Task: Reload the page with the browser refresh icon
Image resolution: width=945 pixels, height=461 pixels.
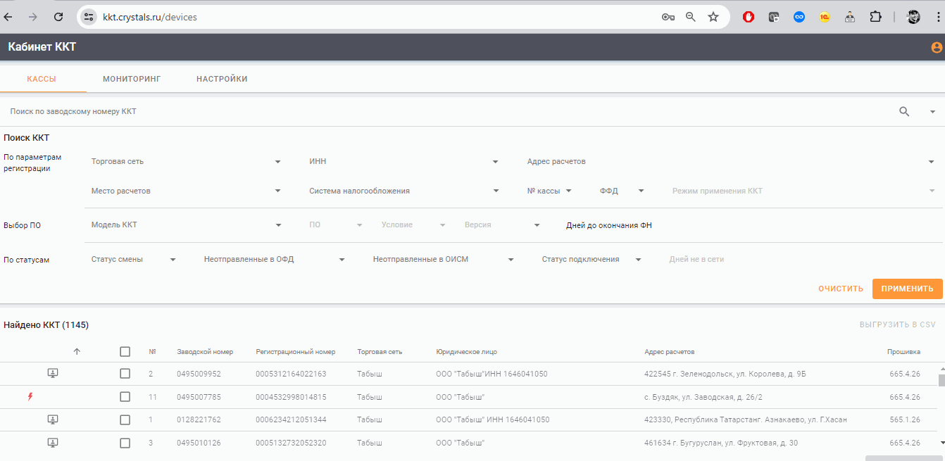Action: [58, 17]
